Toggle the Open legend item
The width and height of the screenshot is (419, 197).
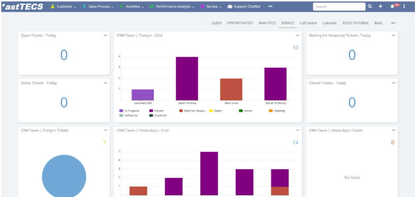pos(215,111)
